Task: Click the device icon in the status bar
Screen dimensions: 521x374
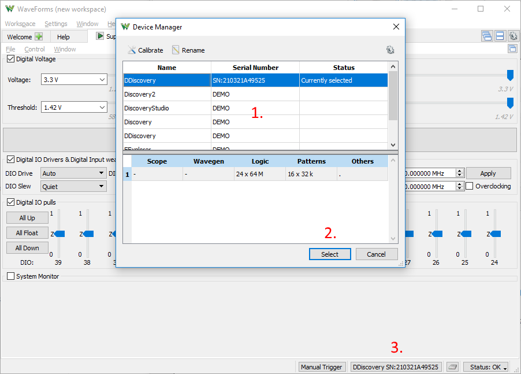Action: pyautogui.click(x=452, y=366)
